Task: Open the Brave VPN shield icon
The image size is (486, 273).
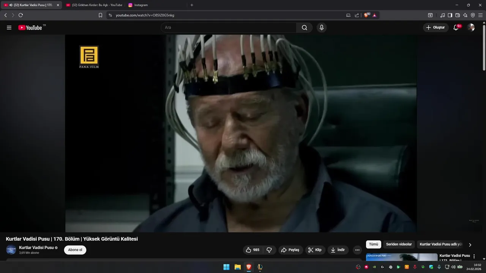Action: click(473, 15)
